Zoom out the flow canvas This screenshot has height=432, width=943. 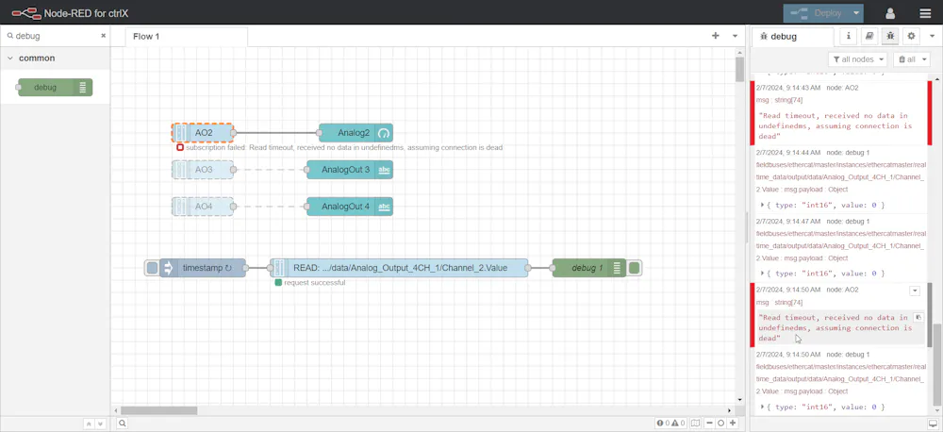(x=710, y=423)
